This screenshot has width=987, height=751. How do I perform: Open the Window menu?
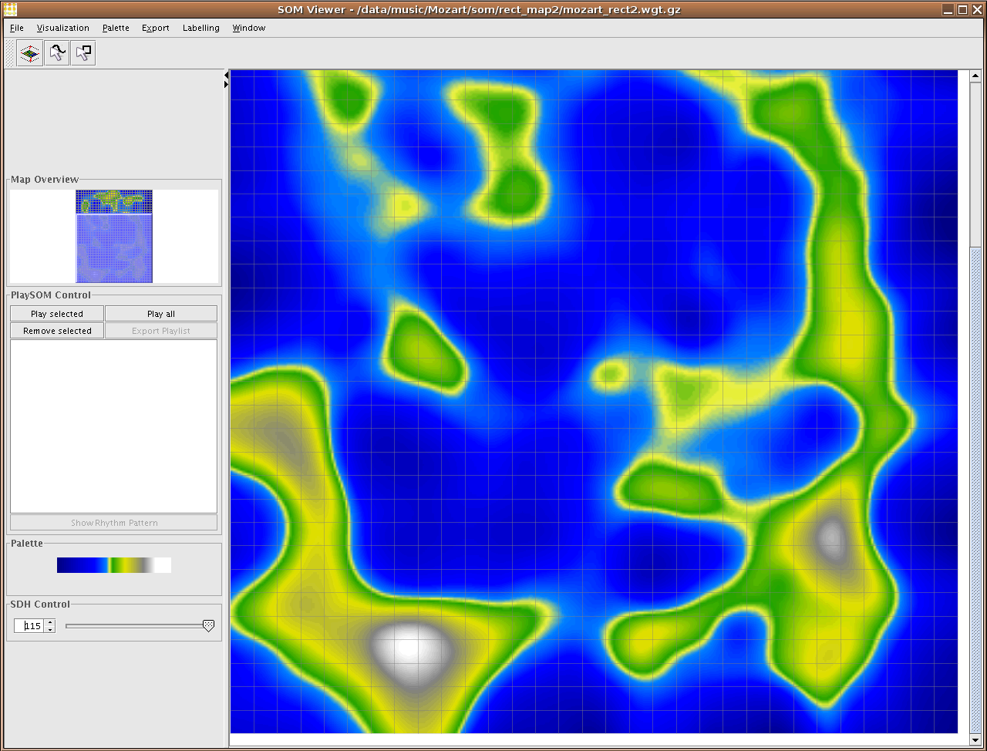click(x=248, y=28)
